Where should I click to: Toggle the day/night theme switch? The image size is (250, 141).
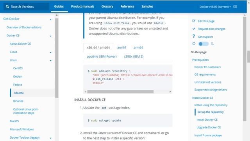click(x=203, y=44)
